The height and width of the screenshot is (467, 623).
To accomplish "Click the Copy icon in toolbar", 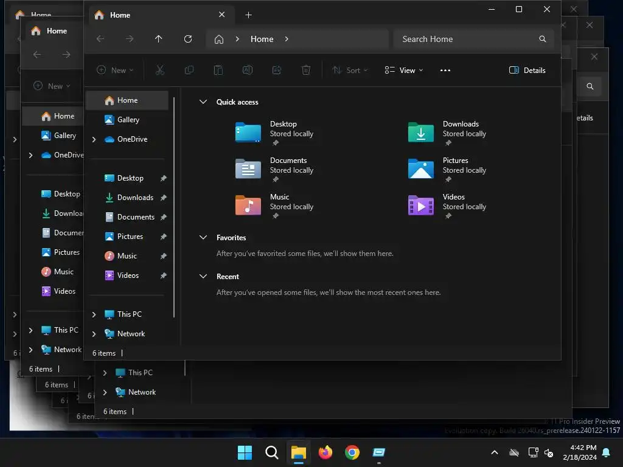I will [x=189, y=71].
